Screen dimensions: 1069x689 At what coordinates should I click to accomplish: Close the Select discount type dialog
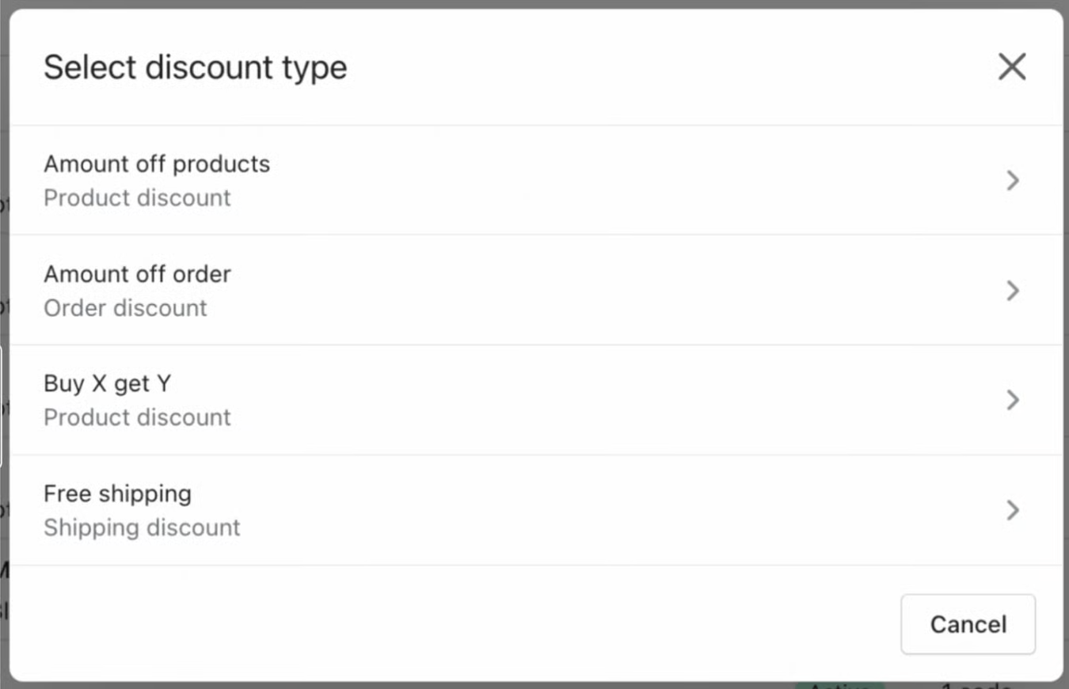(1011, 67)
